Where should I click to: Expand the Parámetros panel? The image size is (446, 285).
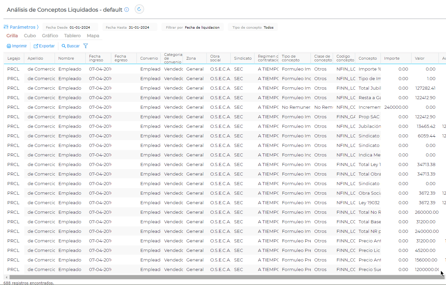pyautogui.click(x=23, y=27)
